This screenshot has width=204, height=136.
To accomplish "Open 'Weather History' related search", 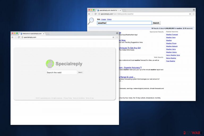I will click(171, 52).
